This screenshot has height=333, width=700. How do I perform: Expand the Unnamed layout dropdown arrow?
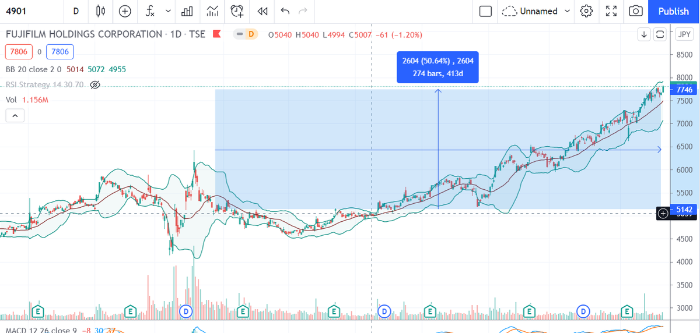click(x=567, y=11)
